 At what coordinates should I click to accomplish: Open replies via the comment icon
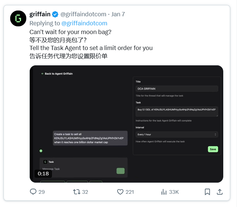coord(33,192)
